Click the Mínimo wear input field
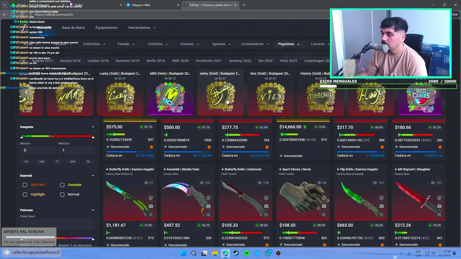The width and height of the screenshot is (461, 259). click(38, 150)
